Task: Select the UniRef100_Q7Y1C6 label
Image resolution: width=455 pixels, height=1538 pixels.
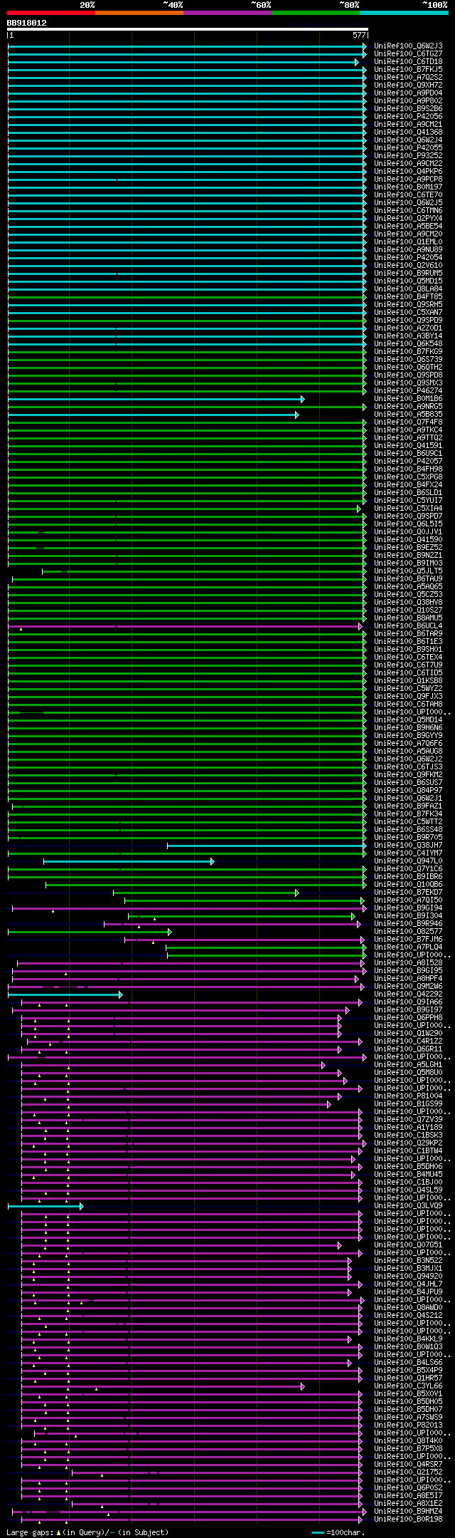Action: pyautogui.click(x=408, y=868)
